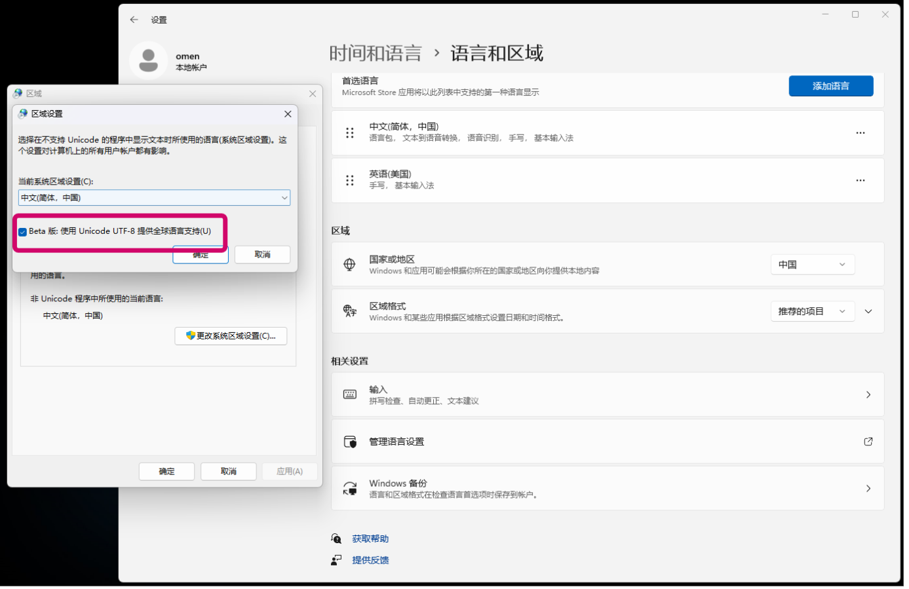Click the 管理语言设置 icon
Screen dimensions: 909x589
[349, 440]
